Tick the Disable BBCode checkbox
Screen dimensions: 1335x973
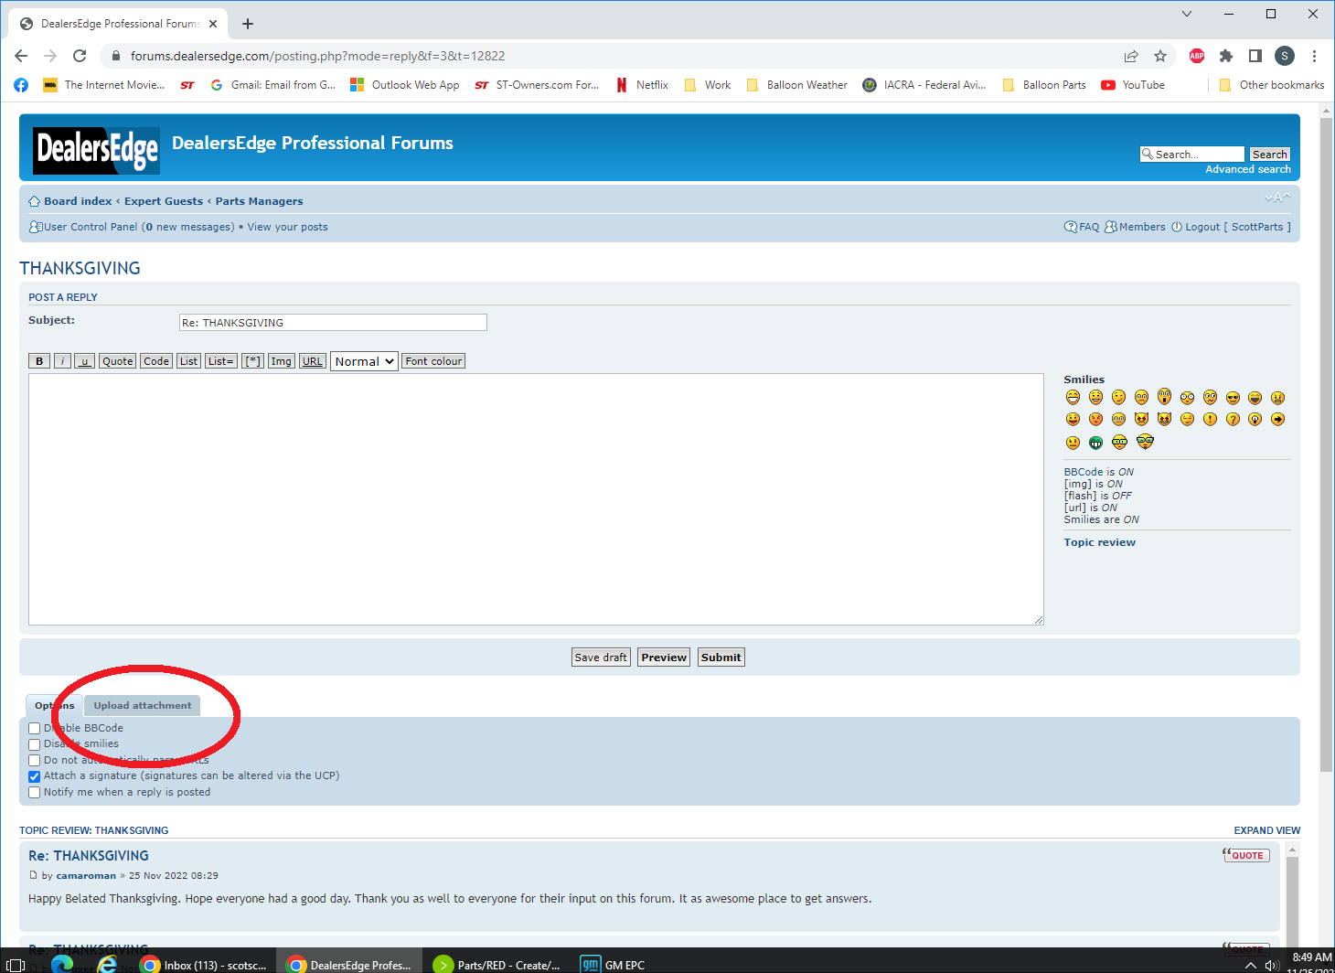(34, 729)
